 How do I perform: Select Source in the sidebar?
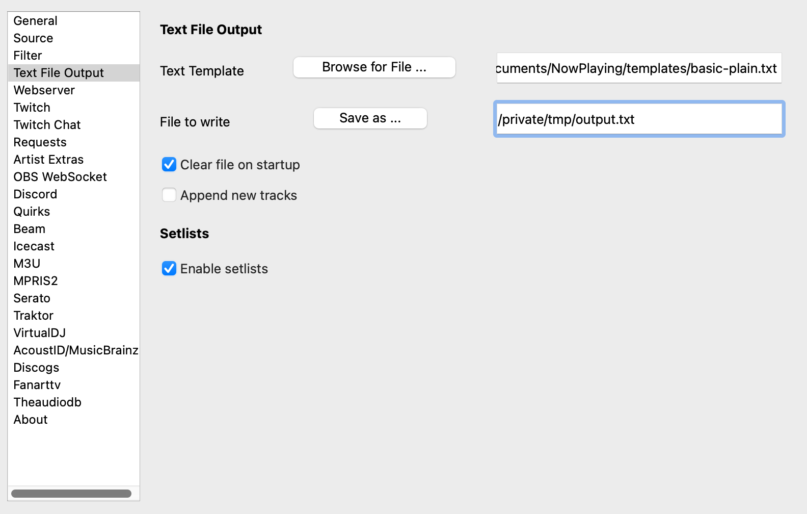pos(33,38)
